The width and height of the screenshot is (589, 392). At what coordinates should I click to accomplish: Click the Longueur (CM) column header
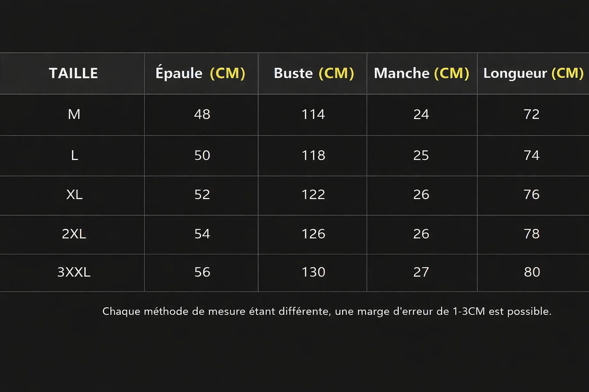tap(533, 73)
